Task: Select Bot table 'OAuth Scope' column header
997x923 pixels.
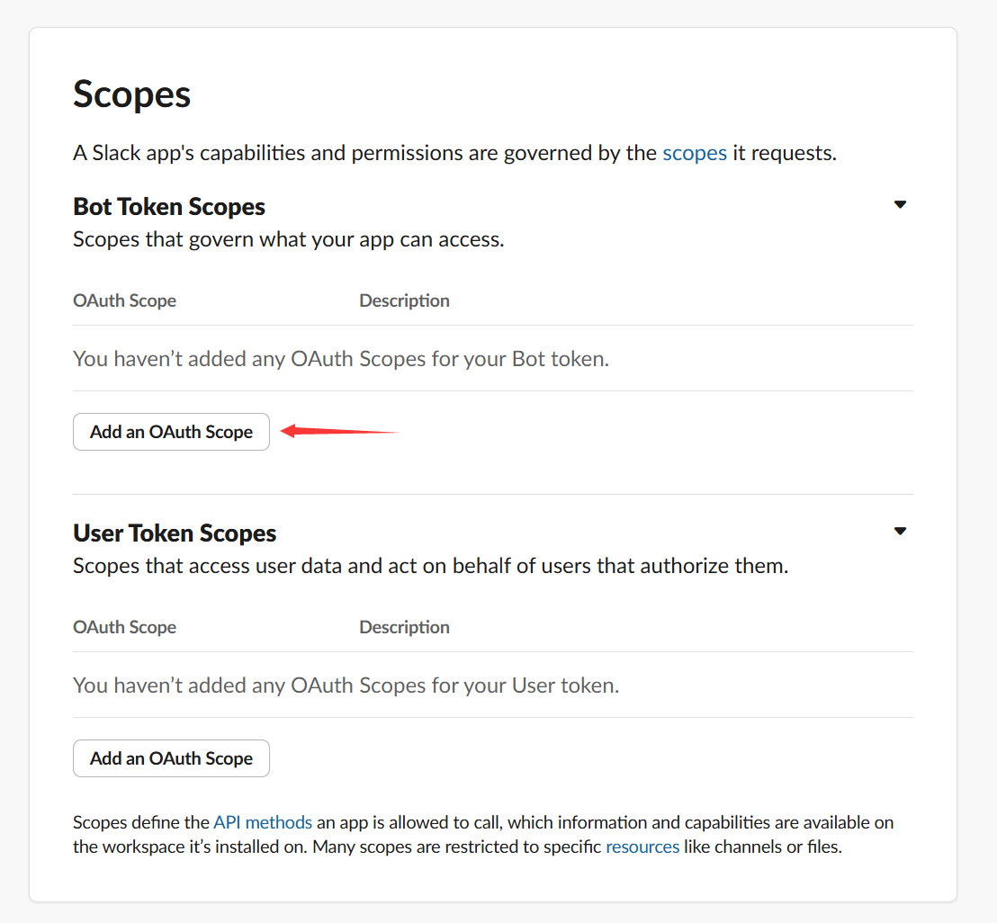Action: [124, 300]
